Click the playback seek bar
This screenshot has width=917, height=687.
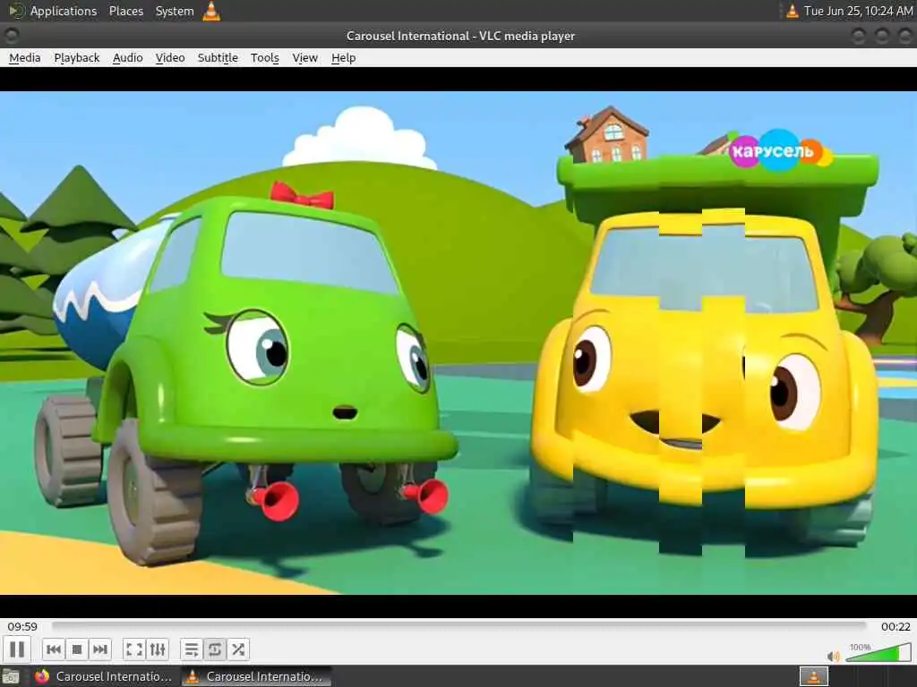pyautogui.click(x=459, y=625)
